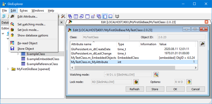This screenshot has height=104, width=212.
Task: Click the single window with arrow icon
Action: pyautogui.click(x=93, y=17)
